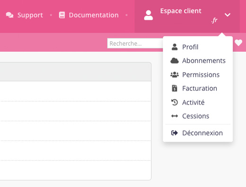The width and height of the screenshot is (246, 187).
Task: Click the Profil person icon
Action: [175, 47]
